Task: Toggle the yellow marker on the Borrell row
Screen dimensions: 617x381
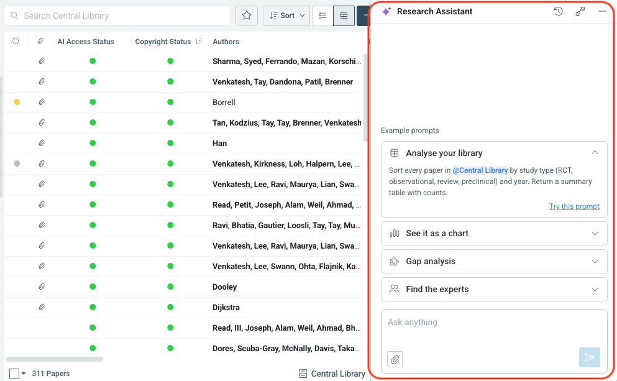Action: click(17, 102)
